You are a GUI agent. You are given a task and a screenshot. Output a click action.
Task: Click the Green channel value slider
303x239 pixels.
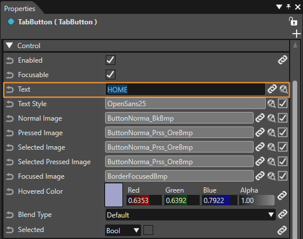click(182, 200)
